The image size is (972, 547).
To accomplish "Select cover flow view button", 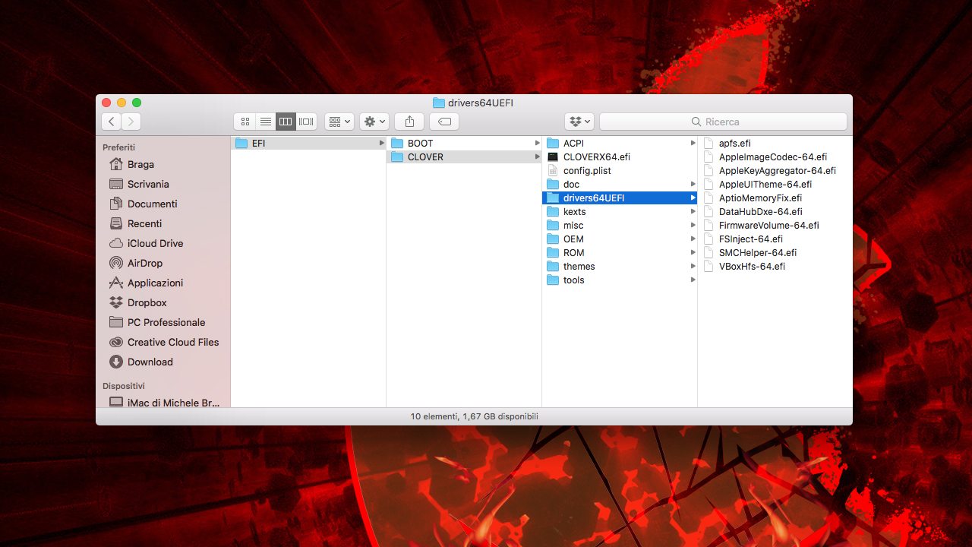I will point(306,122).
